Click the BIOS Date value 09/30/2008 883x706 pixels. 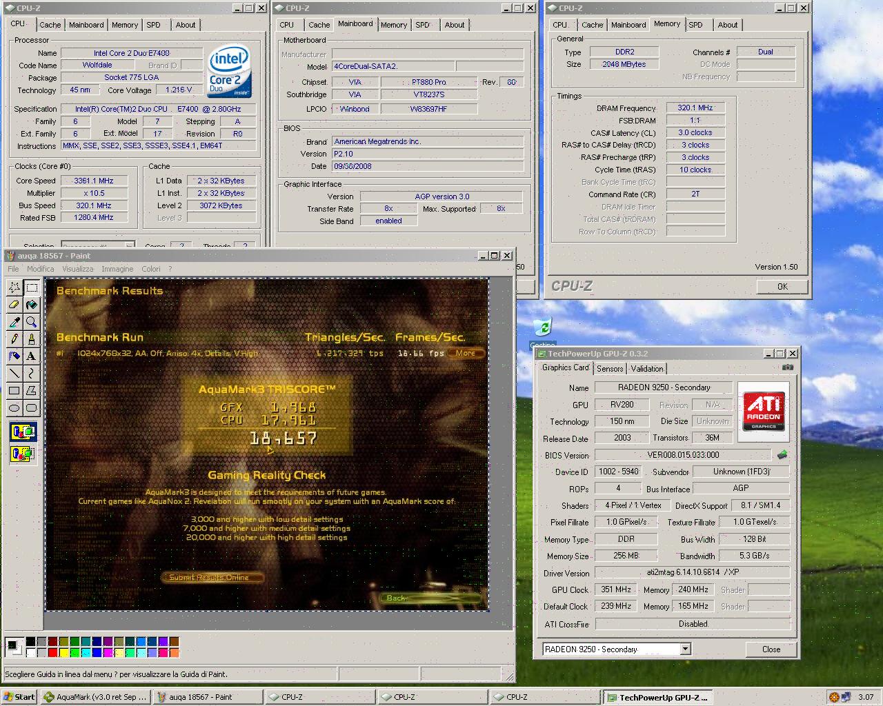click(x=428, y=166)
